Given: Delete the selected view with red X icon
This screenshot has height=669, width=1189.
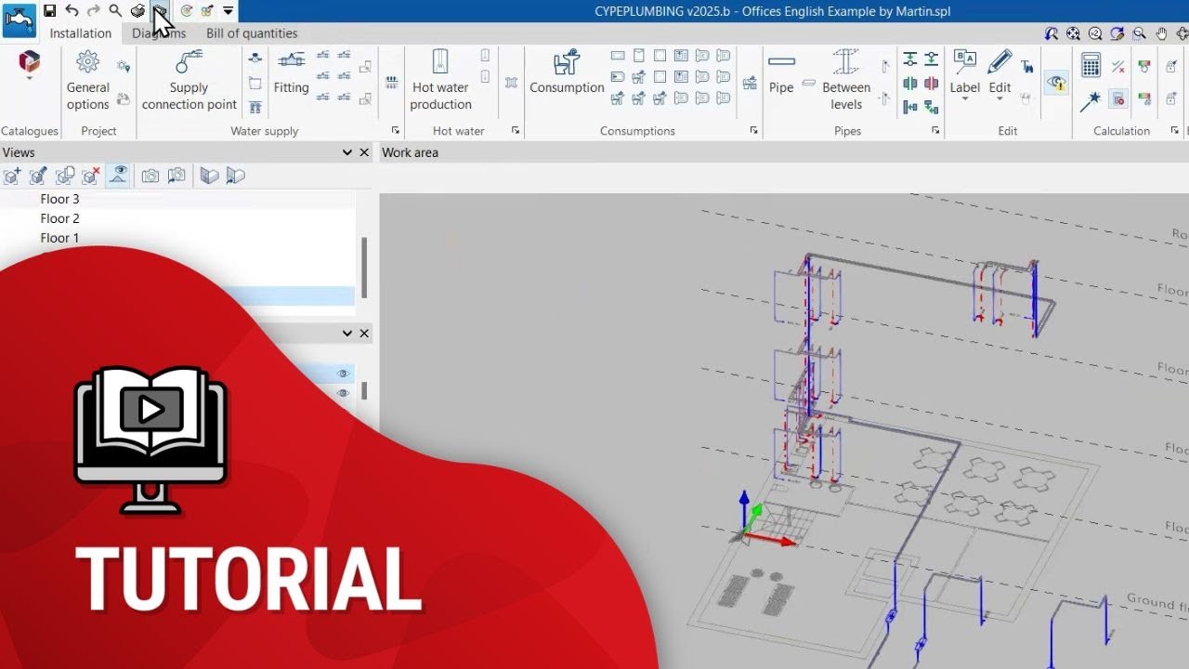Looking at the screenshot, I should [90, 176].
